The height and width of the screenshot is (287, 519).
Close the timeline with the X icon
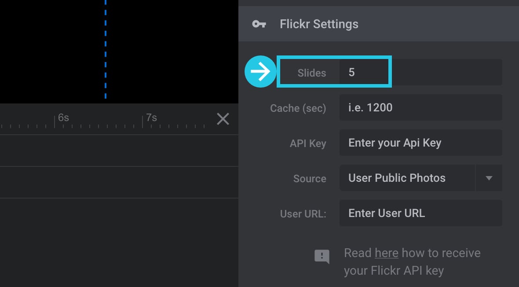click(223, 119)
